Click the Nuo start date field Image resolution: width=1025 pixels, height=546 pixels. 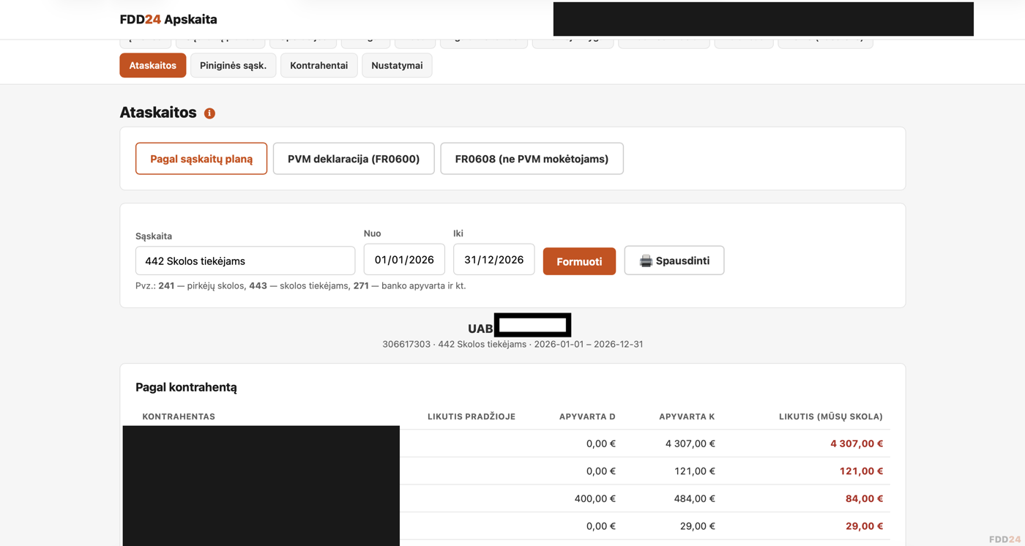pyautogui.click(x=404, y=260)
